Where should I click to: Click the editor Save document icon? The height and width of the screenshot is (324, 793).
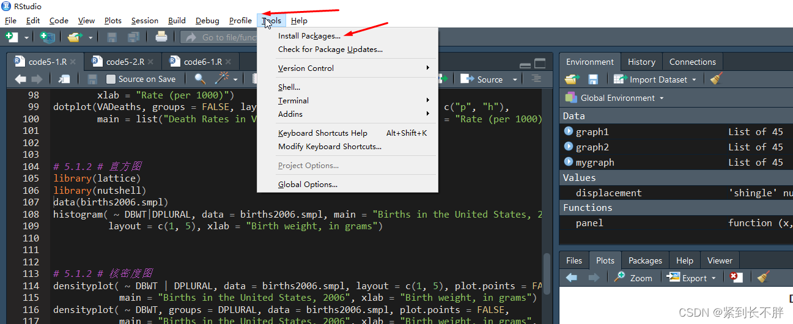pos(92,79)
